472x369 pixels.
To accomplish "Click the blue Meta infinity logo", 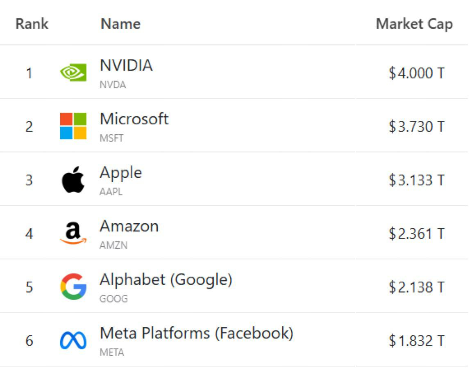I will pos(73,341).
